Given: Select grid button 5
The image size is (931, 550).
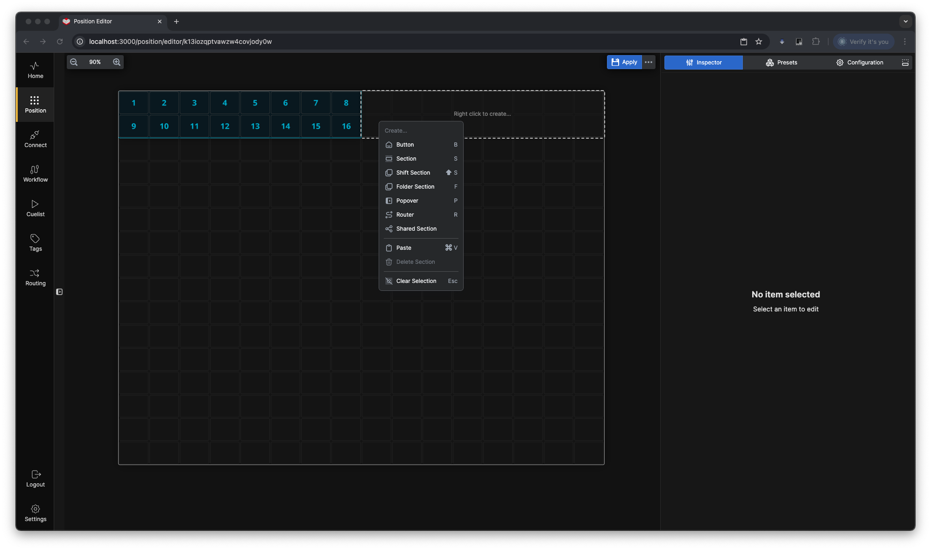Looking at the screenshot, I should coord(255,103).
